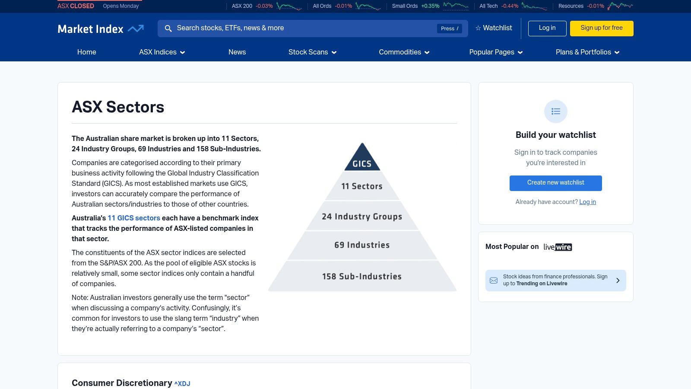Click the Log in button
691x389 pixels.
(547, 29)
